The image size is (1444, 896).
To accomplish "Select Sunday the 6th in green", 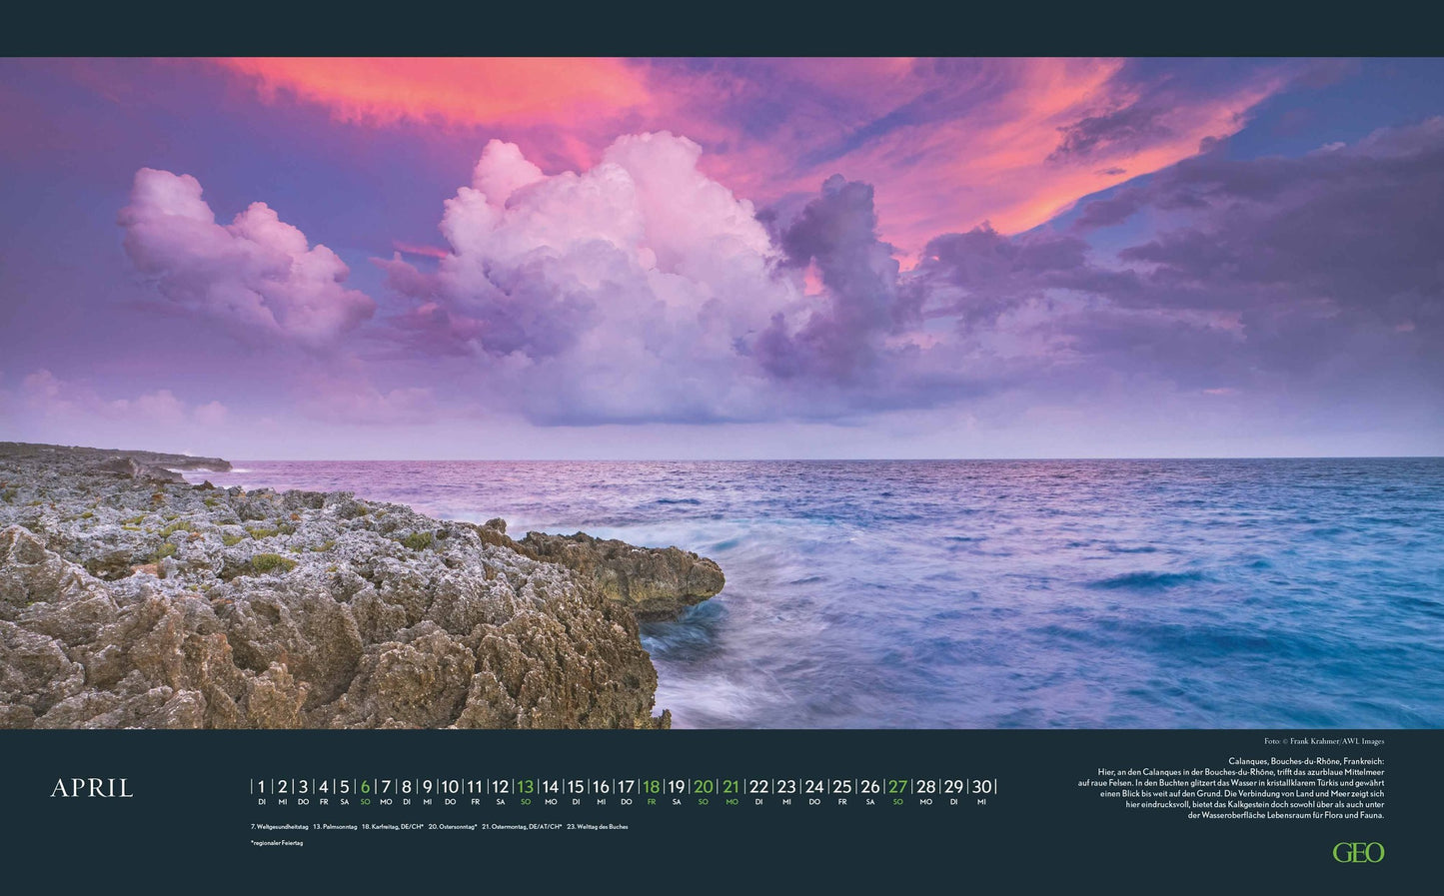I will (x=365, y=787).
